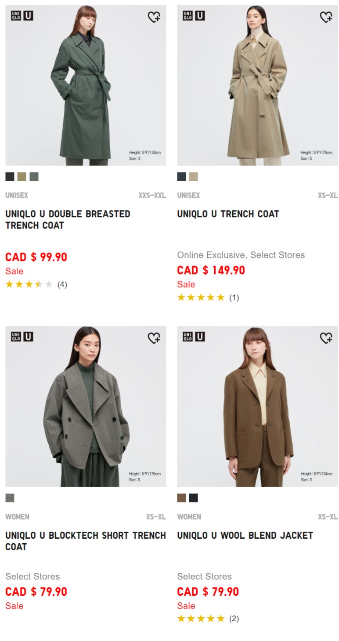339x641 pixels.
Task: Select the black swatch for Double Breasted Trench Coat
Action: pos(10,176)
